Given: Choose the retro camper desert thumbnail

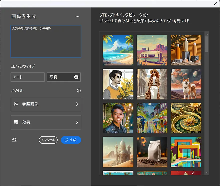Looking at the screenshot, I should [152, 50].
